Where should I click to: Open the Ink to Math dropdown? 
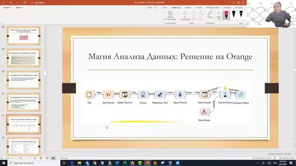[185, 15]
